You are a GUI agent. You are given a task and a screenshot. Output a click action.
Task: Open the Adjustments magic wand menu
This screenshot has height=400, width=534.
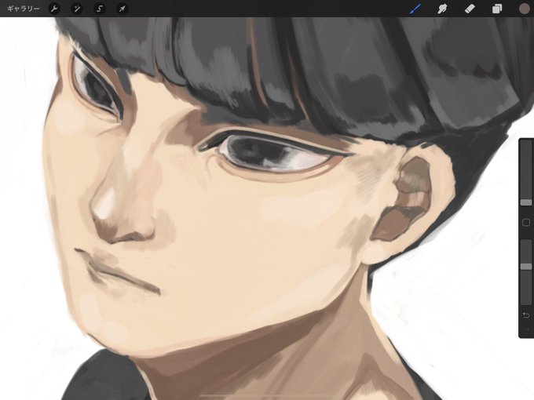click(77, 9)
